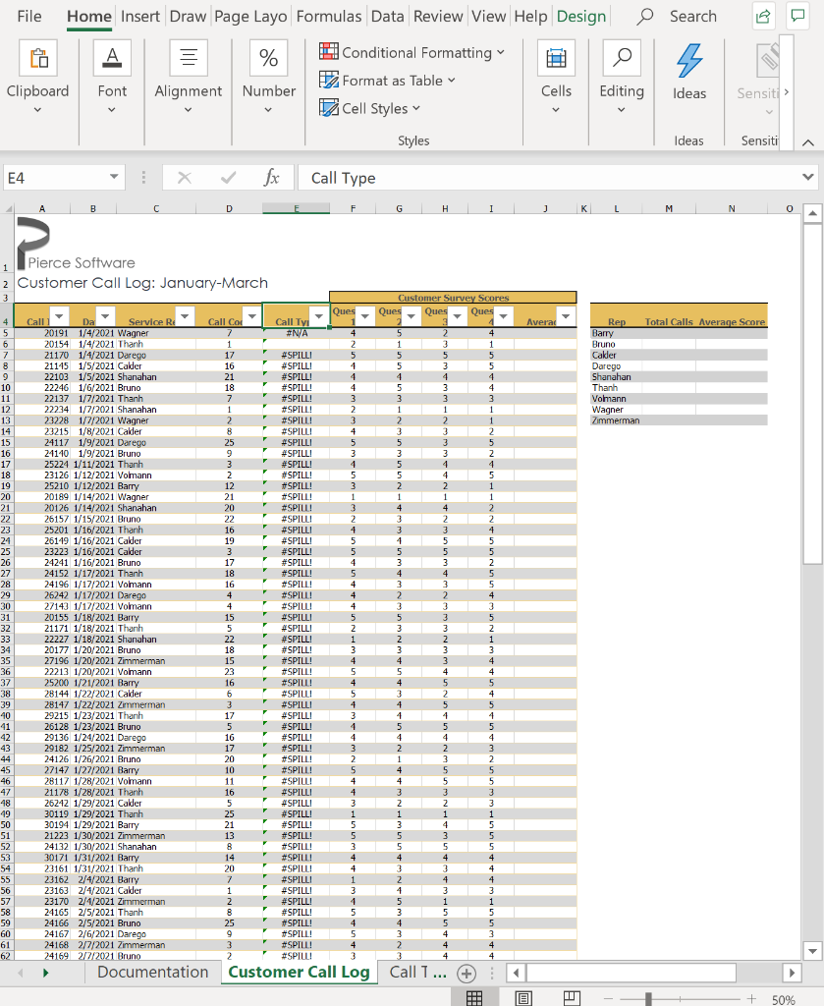Open the Clipboard group
The width and height of the screenshot is (824, 1006).
(38, 77)
